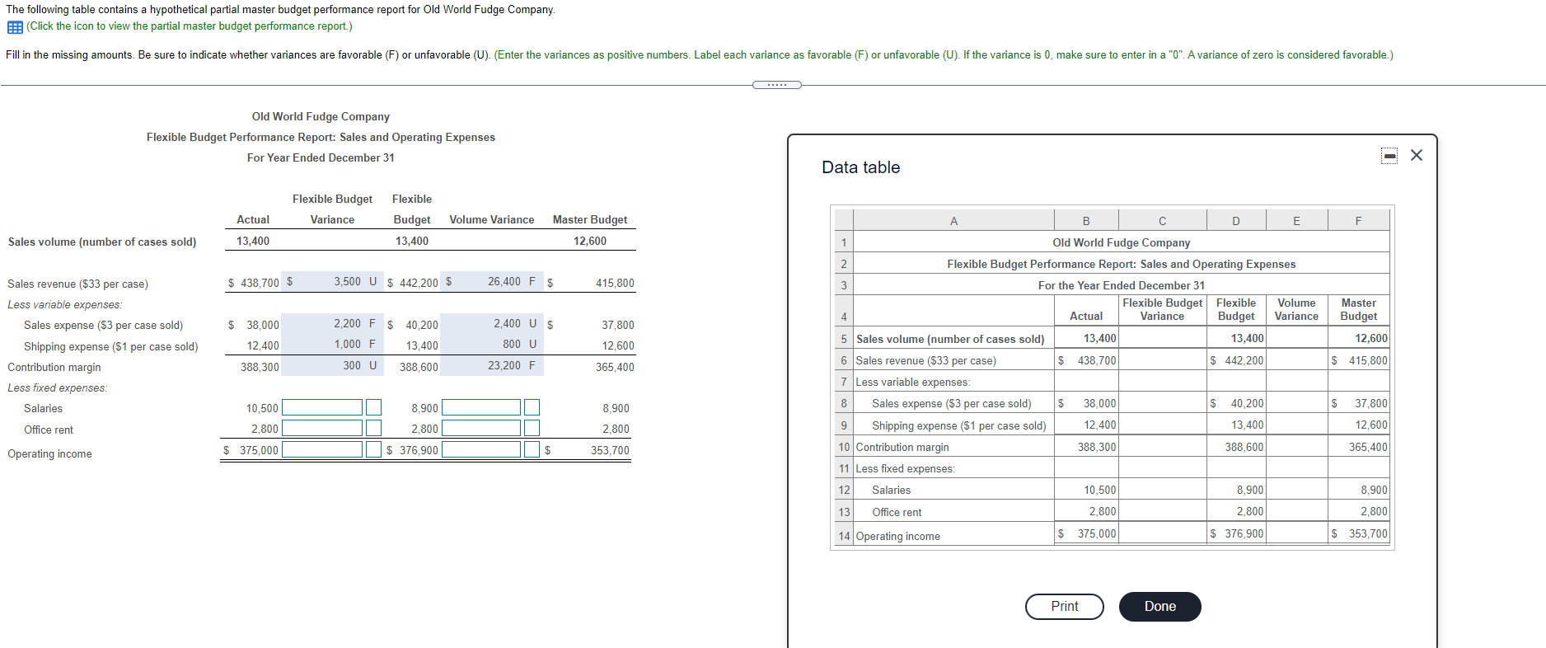Select column D header in data table
This screenshot has width=1546, height=648.
pyautogui.click(x=1235, y=220)
